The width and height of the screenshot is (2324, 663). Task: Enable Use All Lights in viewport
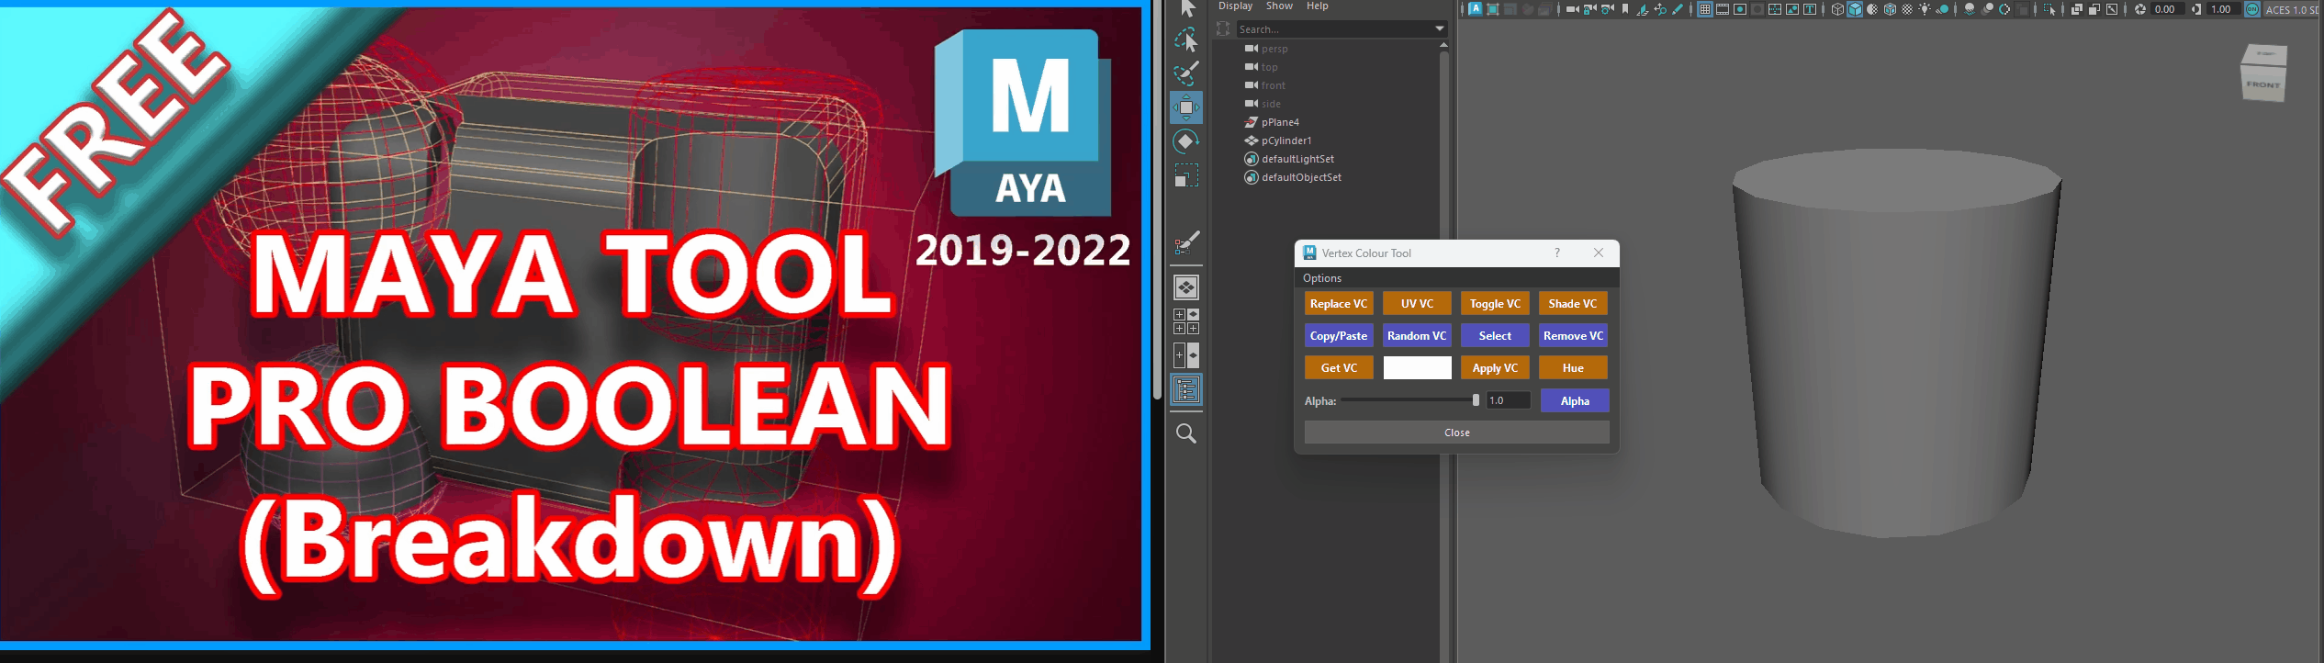coord(1925,9)
